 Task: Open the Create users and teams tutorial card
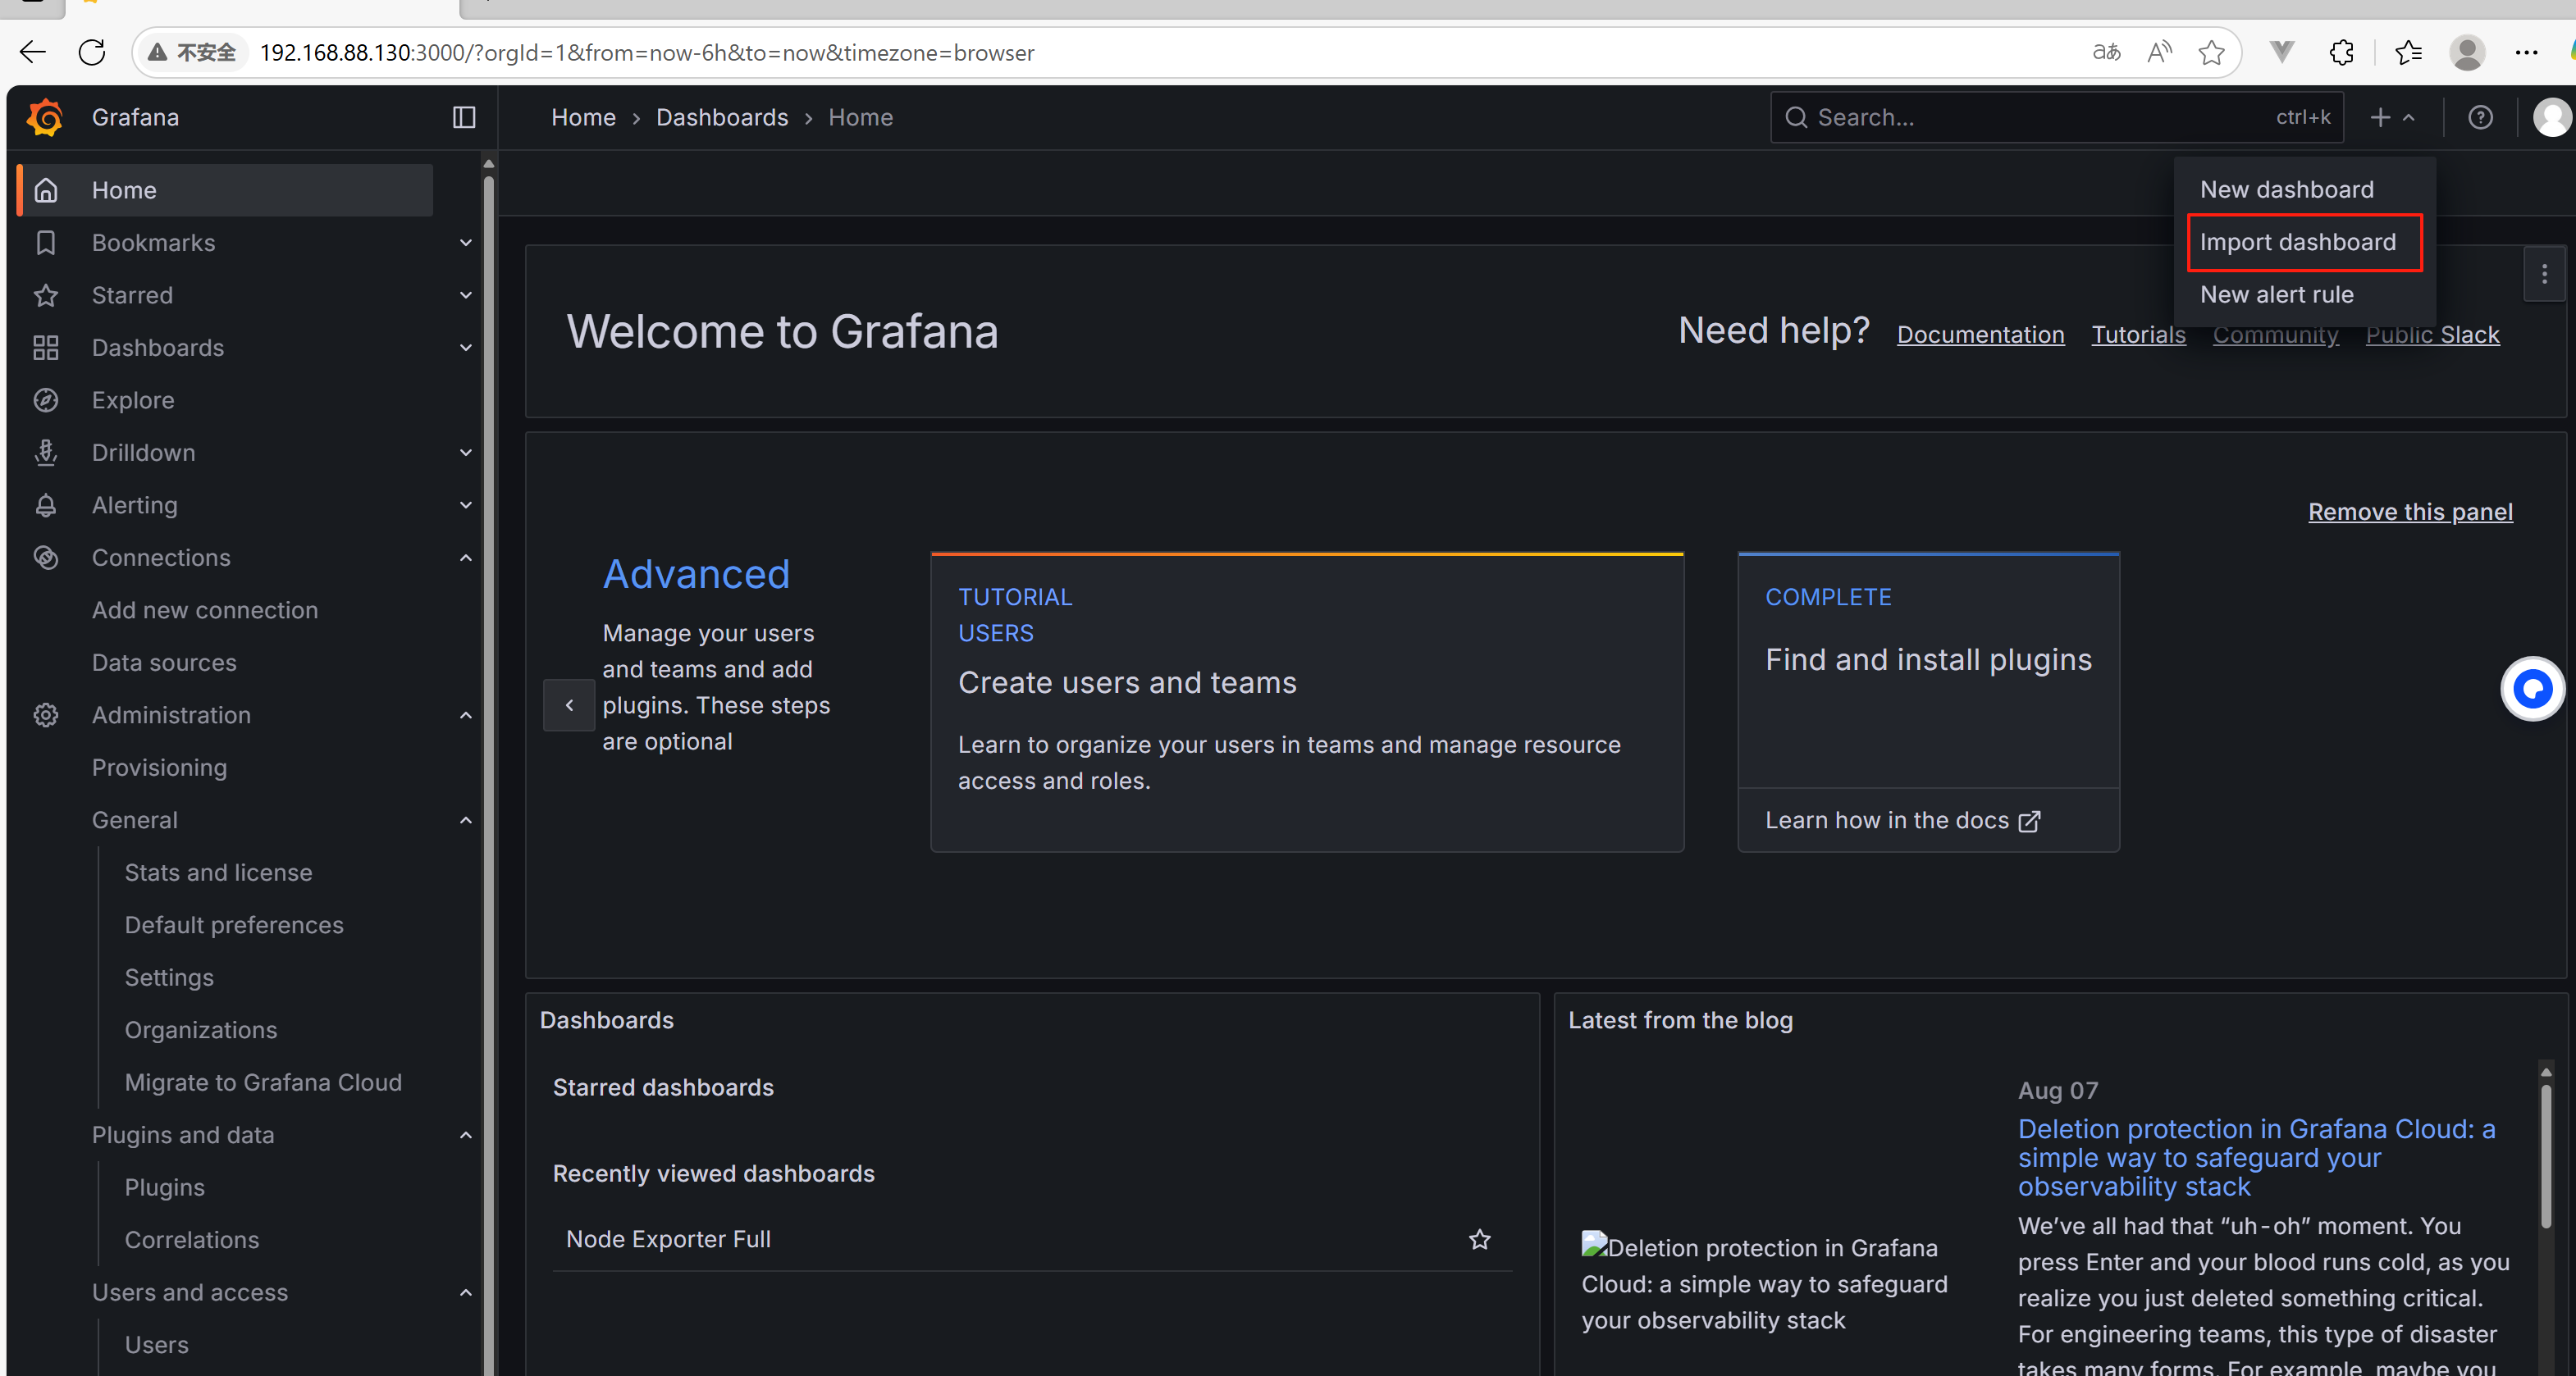(1307, 703)
